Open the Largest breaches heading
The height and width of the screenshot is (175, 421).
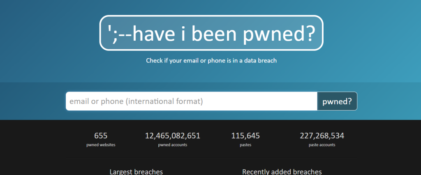pyautogui.click(x=136, y=172)
